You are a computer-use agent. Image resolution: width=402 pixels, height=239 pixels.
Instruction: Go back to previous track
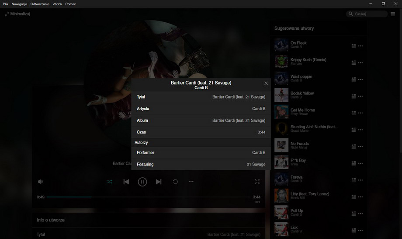tap(126, 182)
